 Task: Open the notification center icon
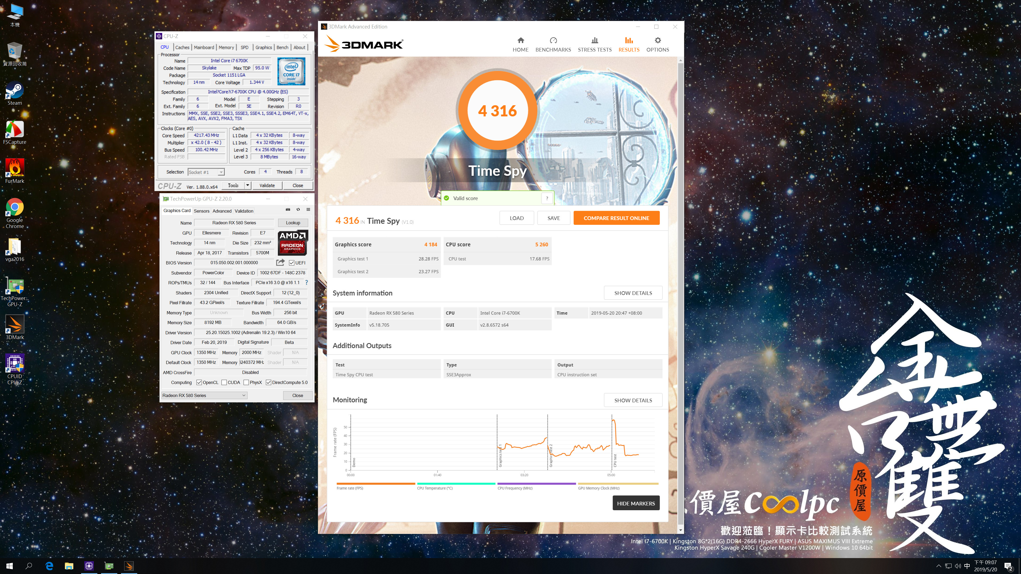point(1009,566)
